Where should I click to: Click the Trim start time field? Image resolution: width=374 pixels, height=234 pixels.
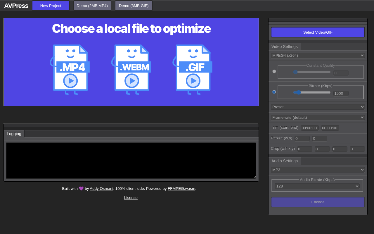[309, 128]
